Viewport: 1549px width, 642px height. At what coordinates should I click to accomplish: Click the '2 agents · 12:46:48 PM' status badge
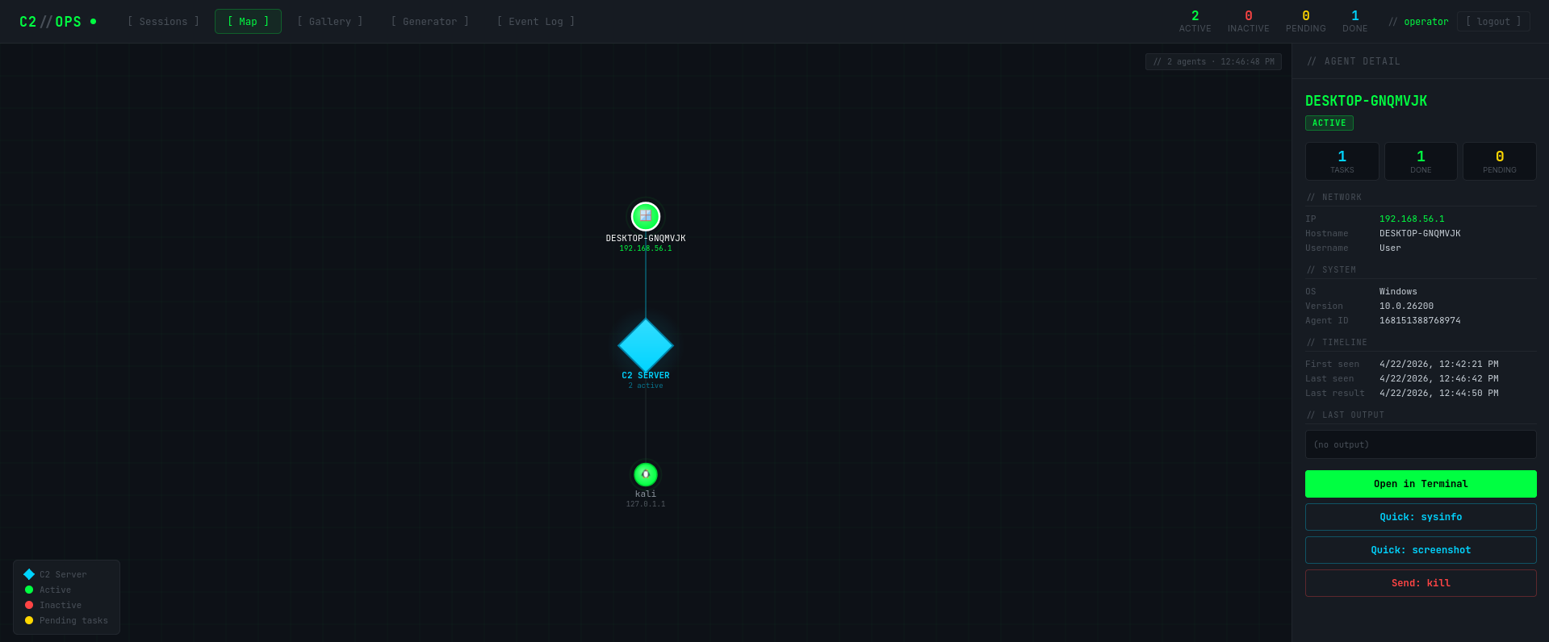(1213, 61)
